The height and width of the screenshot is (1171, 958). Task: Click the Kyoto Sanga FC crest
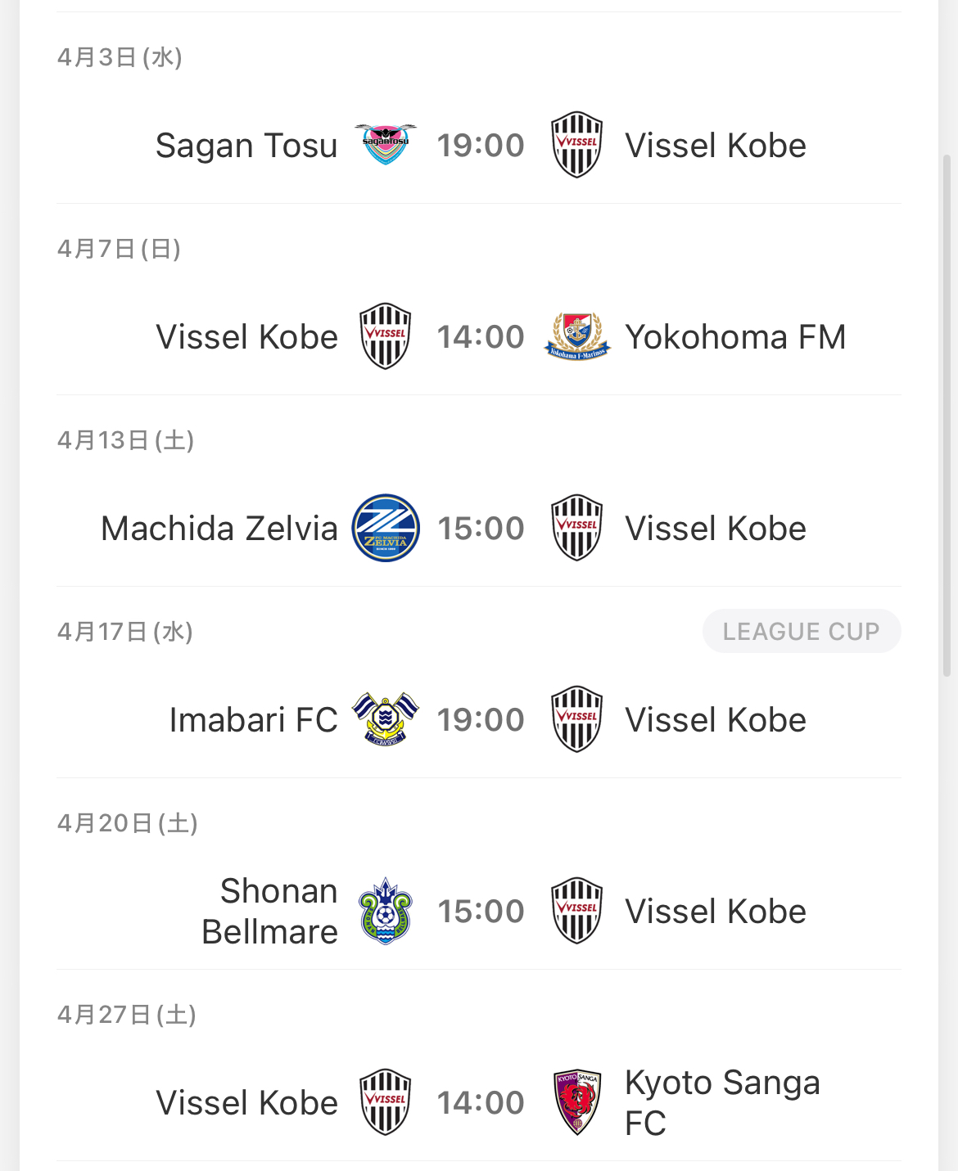[577, 1102]
